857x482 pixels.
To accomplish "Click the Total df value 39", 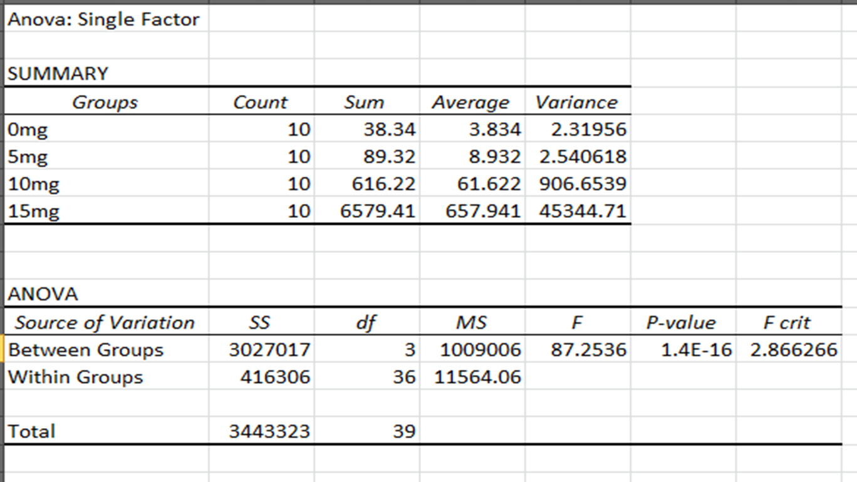I will (404, 431).
